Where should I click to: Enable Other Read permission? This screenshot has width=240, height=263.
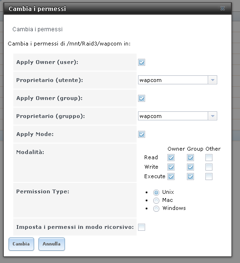(209, 157)
